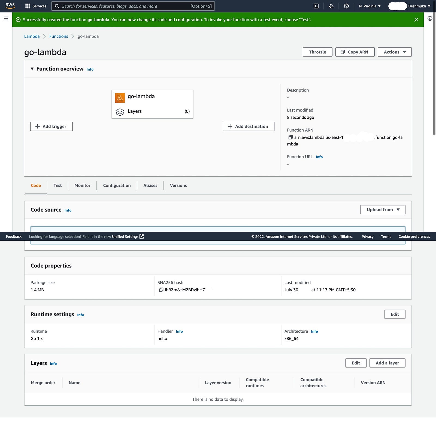Open Cookie preferences in footer
Screen dimensions: 436x426
[x=414, y=237]
